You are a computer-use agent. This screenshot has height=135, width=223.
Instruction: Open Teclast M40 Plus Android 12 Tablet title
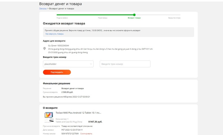point(78,113)
